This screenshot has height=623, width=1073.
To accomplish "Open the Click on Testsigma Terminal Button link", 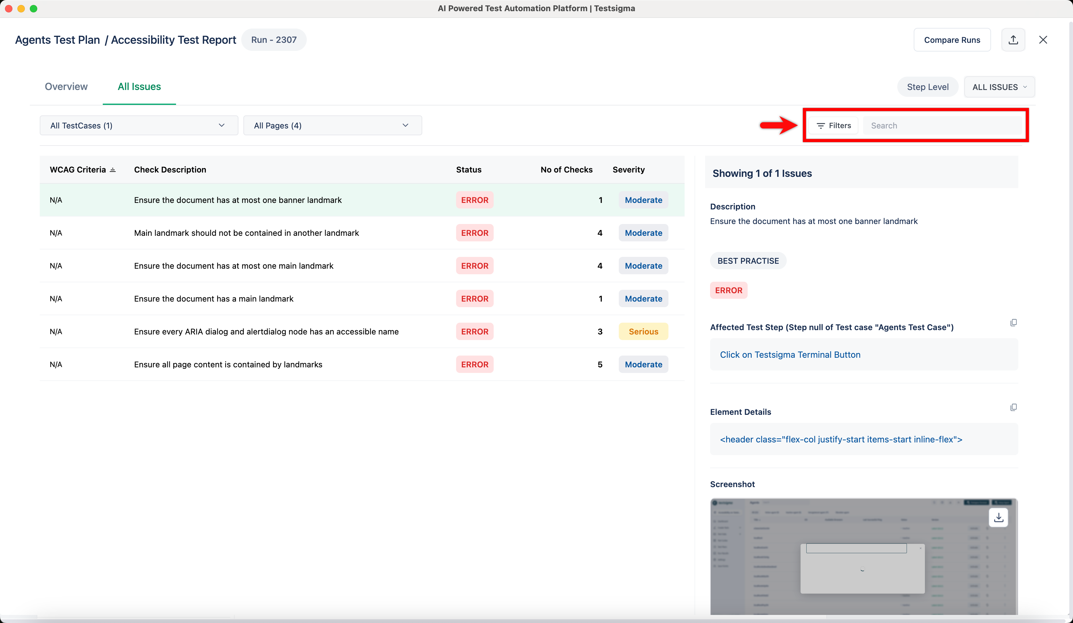I will 790,355.
